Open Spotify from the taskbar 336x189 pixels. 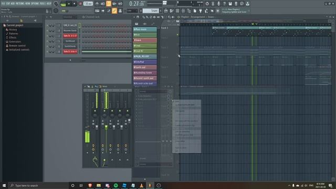click(115, 185)
